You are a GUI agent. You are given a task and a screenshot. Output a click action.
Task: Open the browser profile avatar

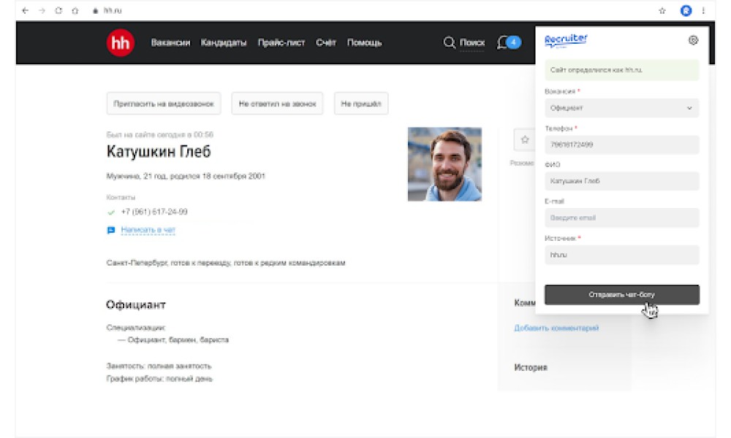point(686,10)
